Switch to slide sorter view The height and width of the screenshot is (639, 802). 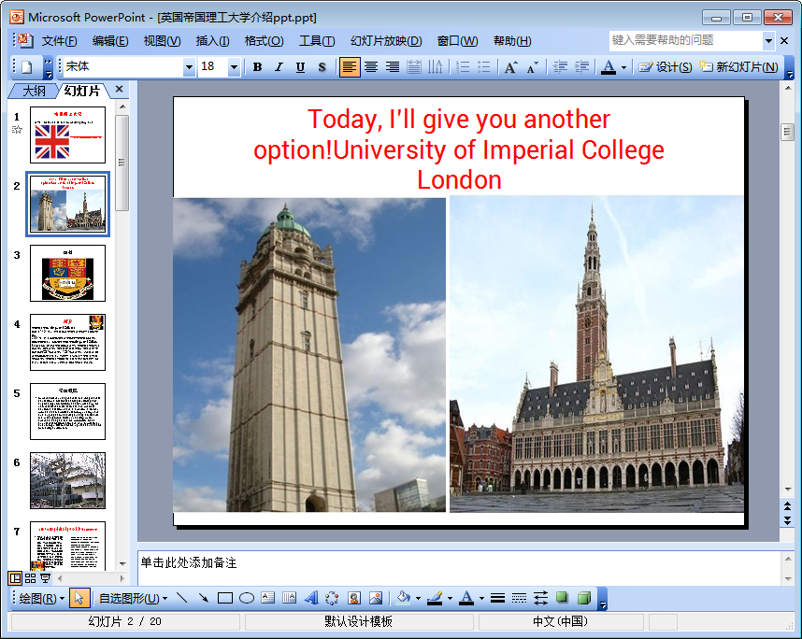point(30,578)
